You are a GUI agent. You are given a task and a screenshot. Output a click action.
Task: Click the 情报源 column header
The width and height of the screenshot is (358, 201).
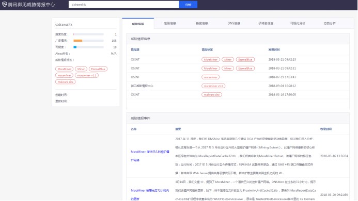pyautogui.click(x=135, y=49)
